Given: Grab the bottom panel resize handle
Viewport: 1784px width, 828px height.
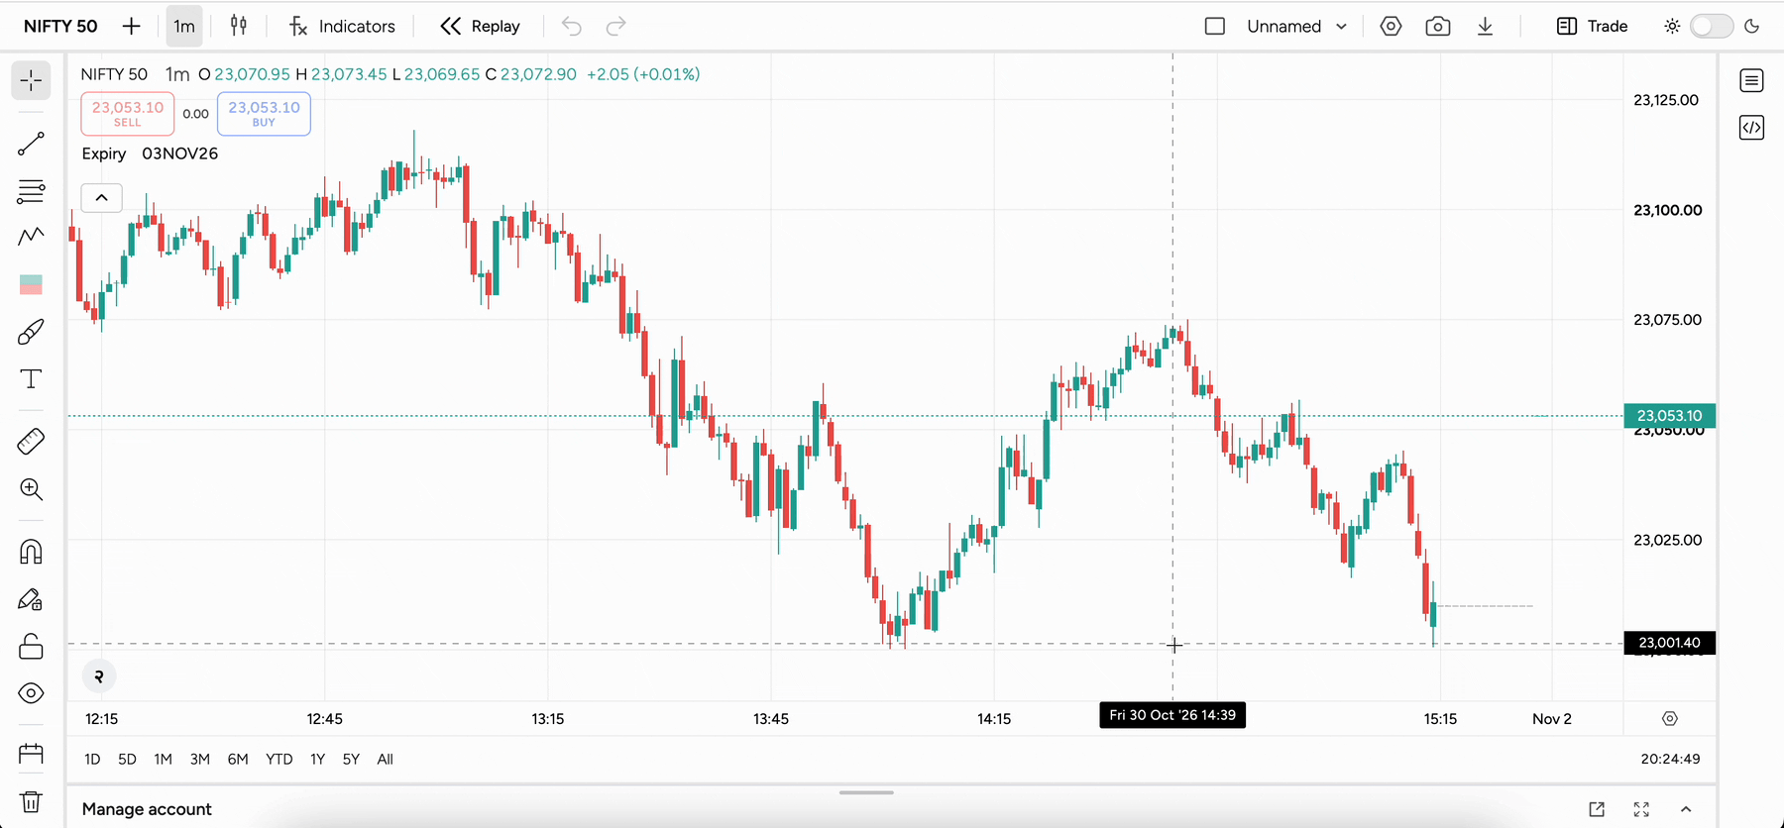Looking at the screenshot, I should click(x=866, y=792).
